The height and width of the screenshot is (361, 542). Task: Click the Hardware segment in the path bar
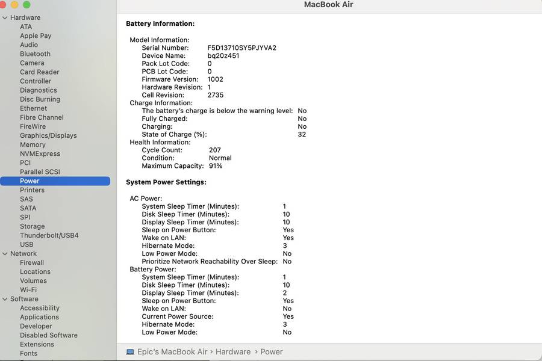point(232,352)
